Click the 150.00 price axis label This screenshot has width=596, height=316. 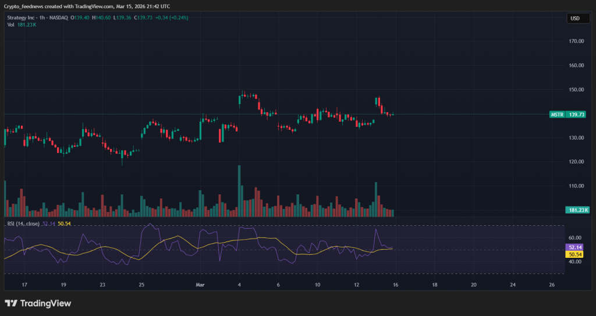pyautogui.click(x=576, y=90)
